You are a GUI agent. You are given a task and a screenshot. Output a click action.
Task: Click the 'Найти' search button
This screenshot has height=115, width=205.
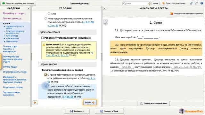(x=155, y=4)
